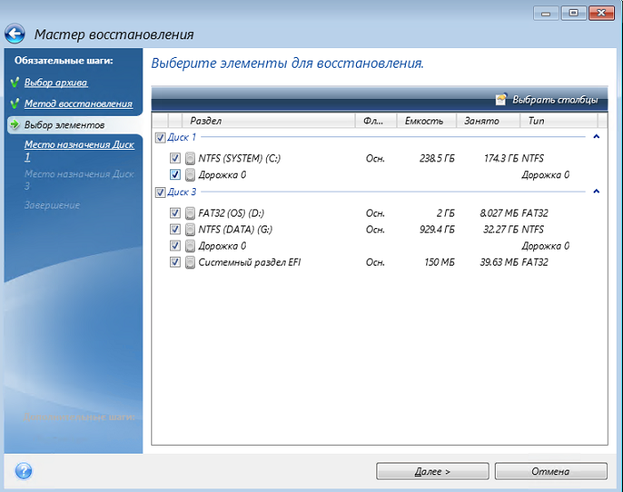Toggle the NTFS (SYSTEM) (C:) checkbox
Screen dimensions: 623x492
point(175,159)
